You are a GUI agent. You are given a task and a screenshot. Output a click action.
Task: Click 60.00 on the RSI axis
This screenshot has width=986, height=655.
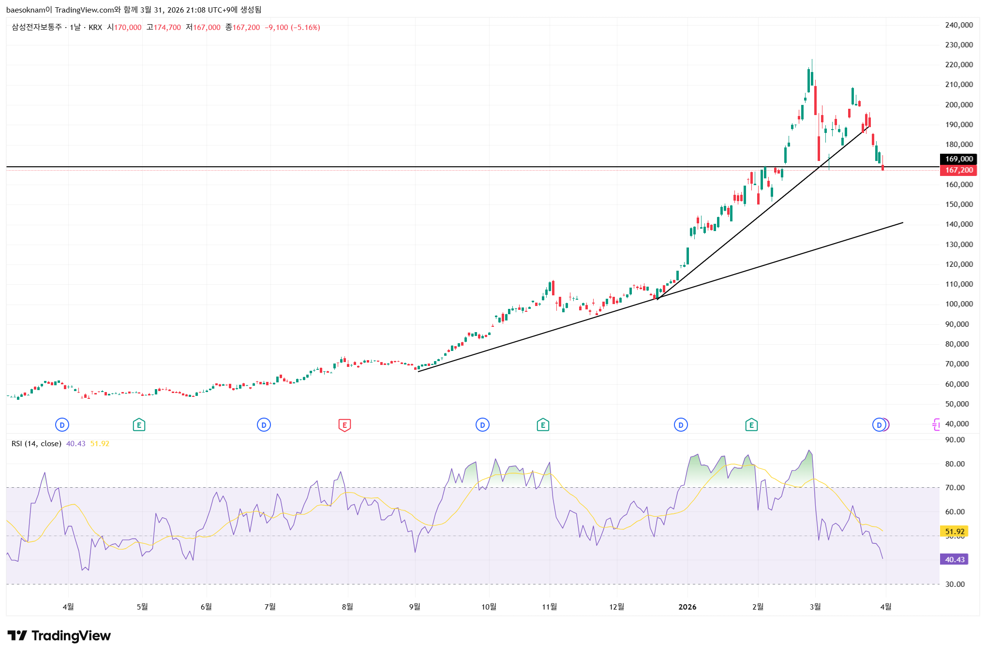coord(955,512)
